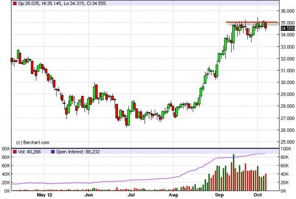The image size is (296, 199).
Task: Click the '(c) Barchart.com' credit text
Action: [33, 142]
